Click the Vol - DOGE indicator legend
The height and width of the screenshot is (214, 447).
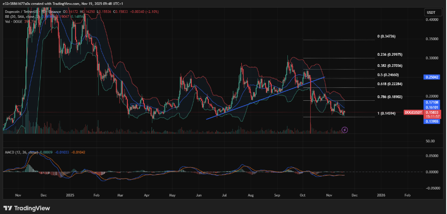14,21
